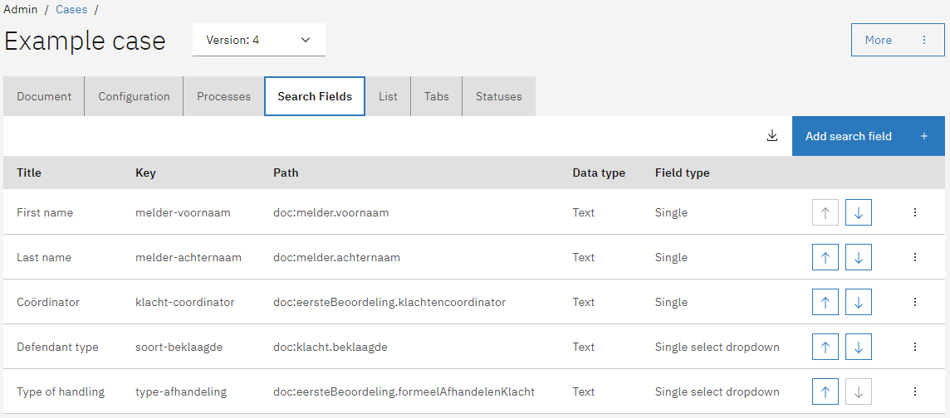This screenshot has width=950, height=418.
Task: Move Type of handling row up
Action: 825,391
